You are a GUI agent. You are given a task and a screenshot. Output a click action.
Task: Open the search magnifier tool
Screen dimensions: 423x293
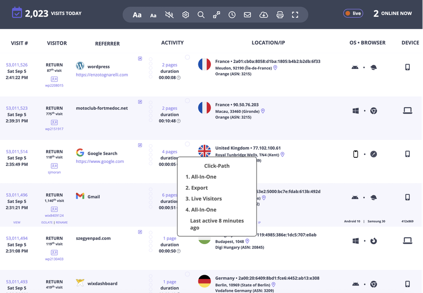tap(201, 15)
